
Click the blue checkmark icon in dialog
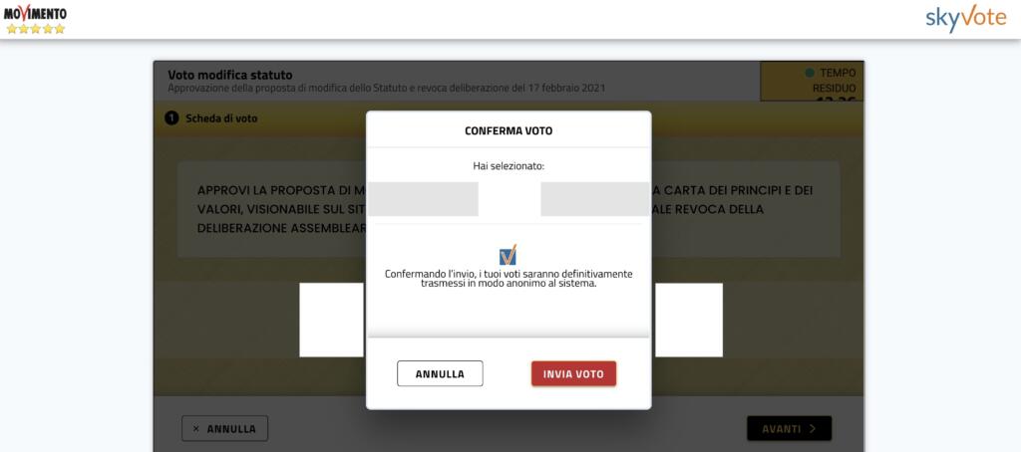tap(508, 254)
